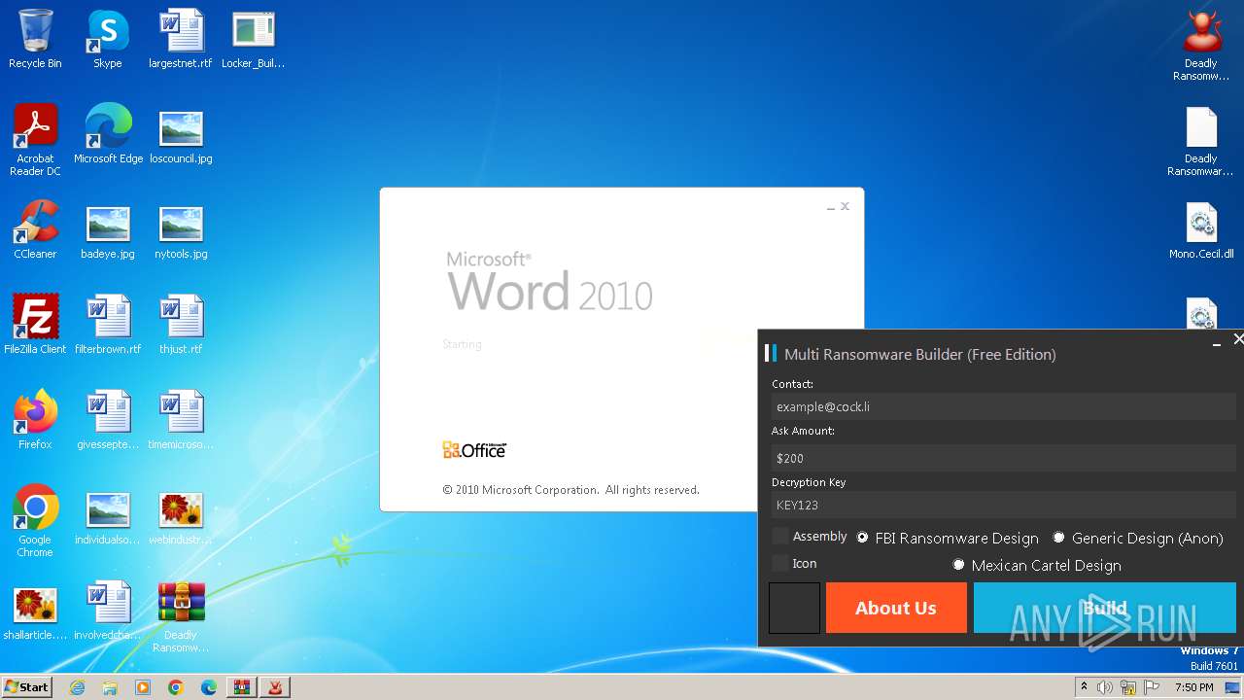The height and width of the screenshot is (700, 1244).
Task: Open the FileZilla Client shortcut
Action: (x=35, y=325)
